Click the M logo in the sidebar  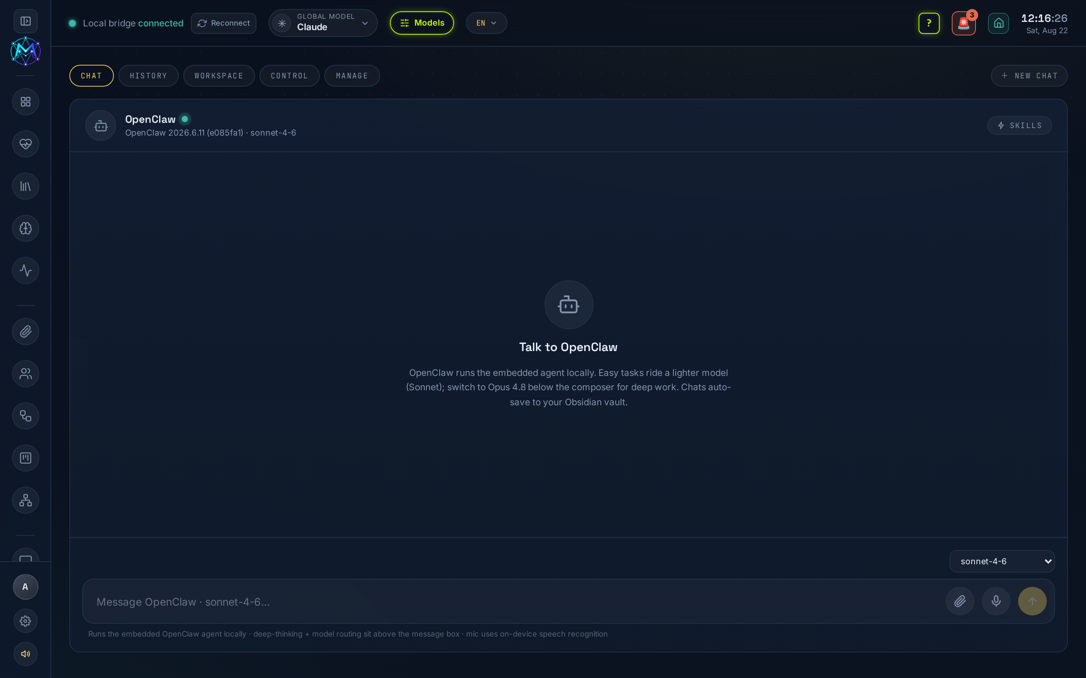[x=26, y=51]
